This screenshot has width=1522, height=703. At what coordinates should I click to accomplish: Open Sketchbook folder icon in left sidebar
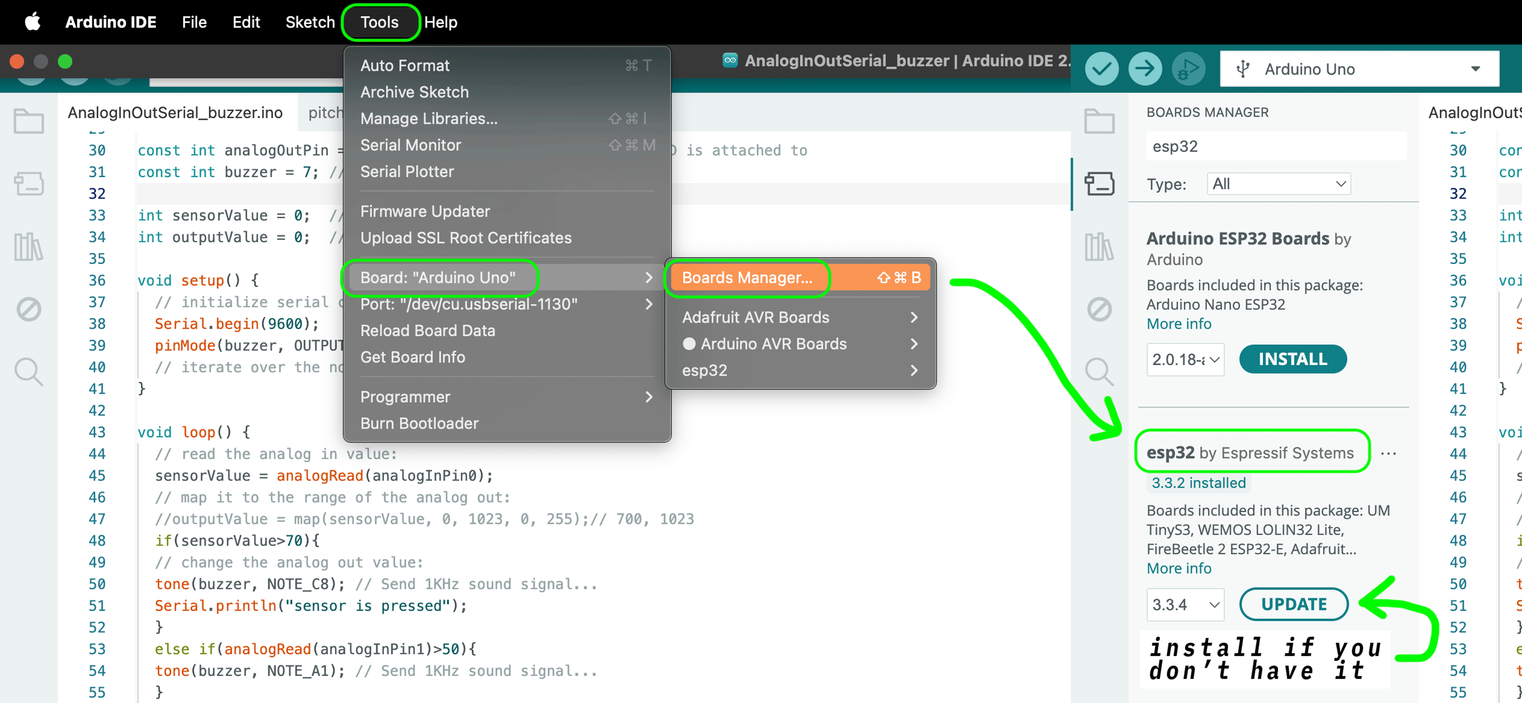pos(28,122)
